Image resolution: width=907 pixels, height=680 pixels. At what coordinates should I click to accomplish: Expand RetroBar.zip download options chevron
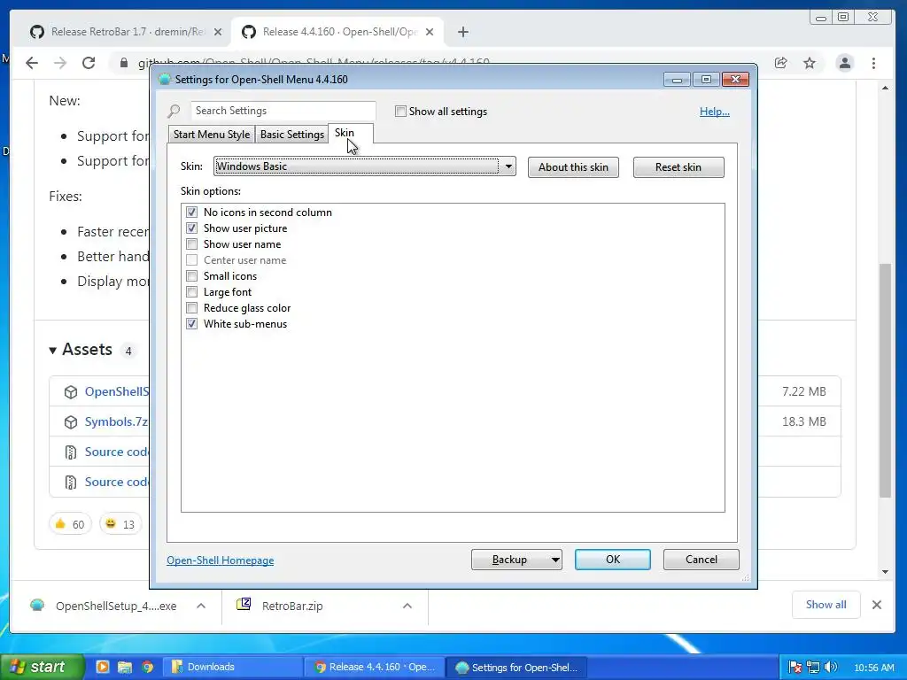tap(407, 606)
